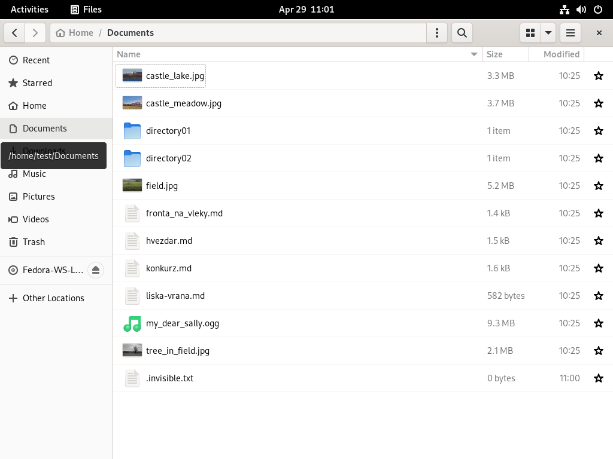Sort by the Modified column header
The image size is (613, 459).
[x=557, y=54]
